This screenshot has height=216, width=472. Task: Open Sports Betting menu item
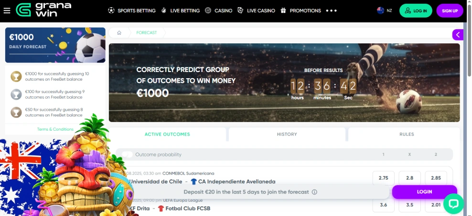point(132,10)
